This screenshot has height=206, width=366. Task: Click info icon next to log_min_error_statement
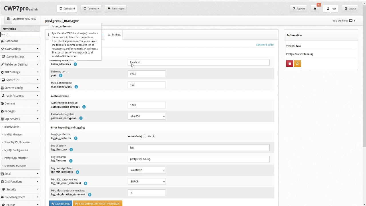click(x=85, y=183)
